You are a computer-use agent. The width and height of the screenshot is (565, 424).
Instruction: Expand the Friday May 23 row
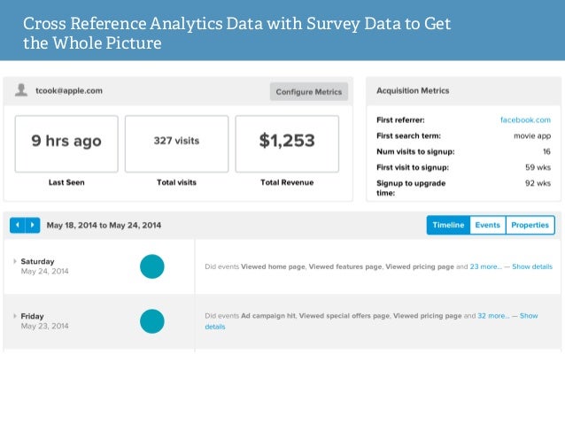coord(15,316)
